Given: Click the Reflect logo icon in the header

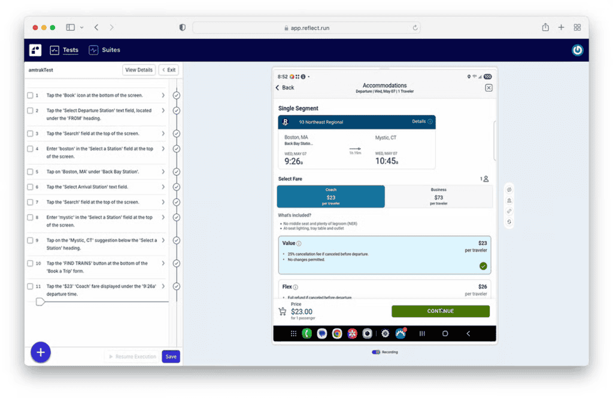Looking at the screenshot, I should [x=36, y=50].
